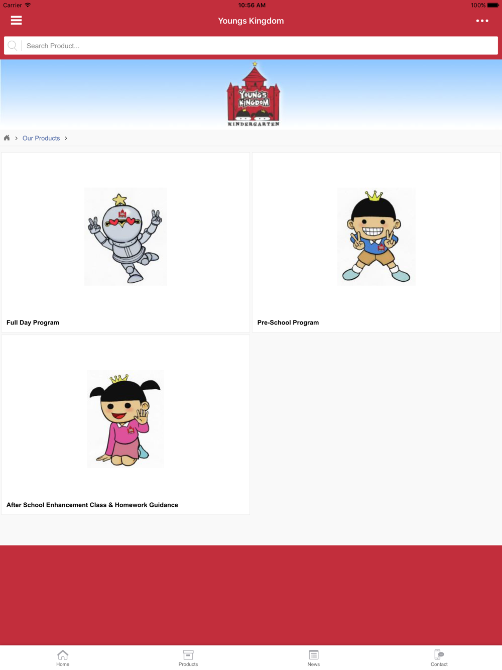
Task: Open the girl After School class image
Action: pyautogui.click(x=125, y=419)
